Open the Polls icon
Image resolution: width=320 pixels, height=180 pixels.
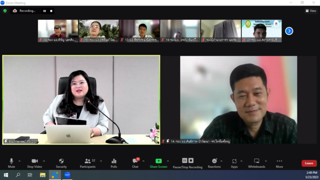click(114, 163)
